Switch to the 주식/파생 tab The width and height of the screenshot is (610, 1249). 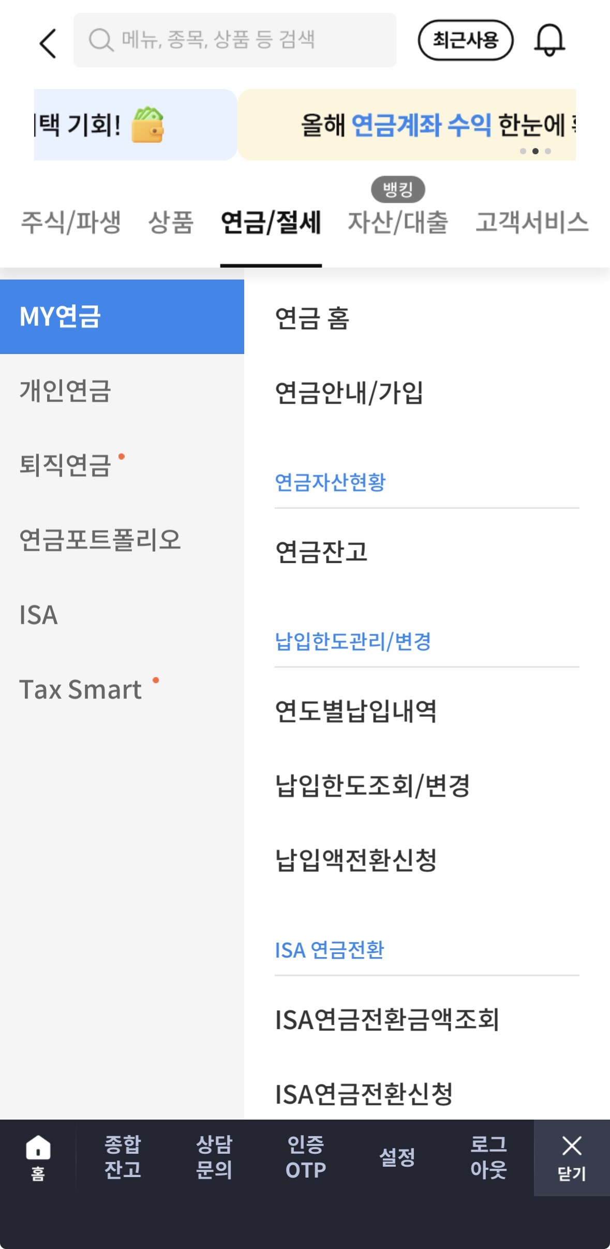(71, 222)
